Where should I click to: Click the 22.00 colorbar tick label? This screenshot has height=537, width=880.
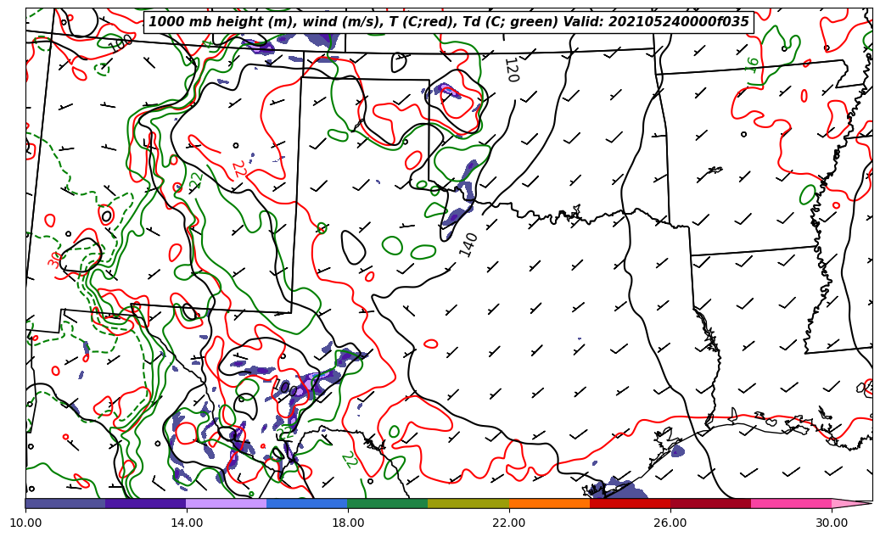[508, 523]
